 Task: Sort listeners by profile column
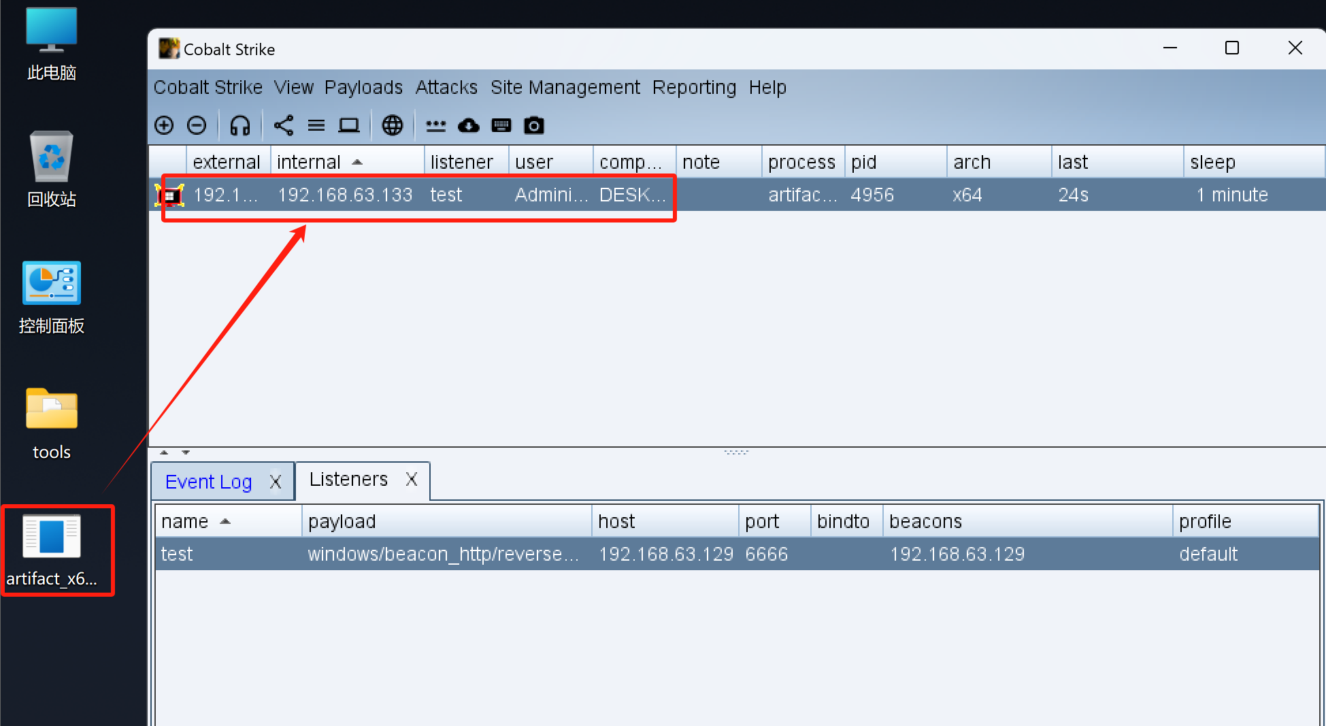tap(1245, 521)
